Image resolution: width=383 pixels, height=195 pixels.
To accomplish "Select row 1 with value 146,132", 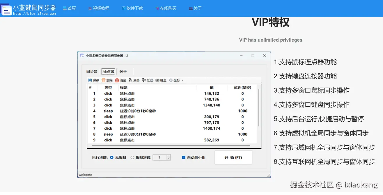I will click(172, 93).
